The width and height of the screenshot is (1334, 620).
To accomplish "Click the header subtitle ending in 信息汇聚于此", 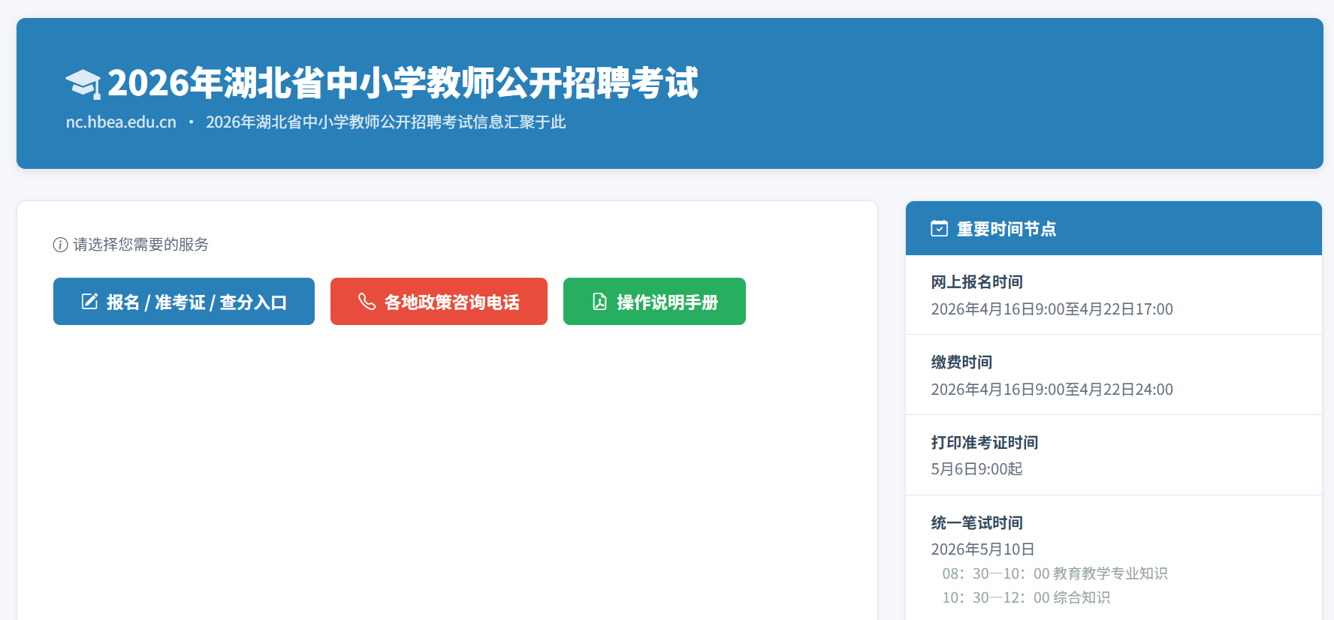I will point(385,122).
